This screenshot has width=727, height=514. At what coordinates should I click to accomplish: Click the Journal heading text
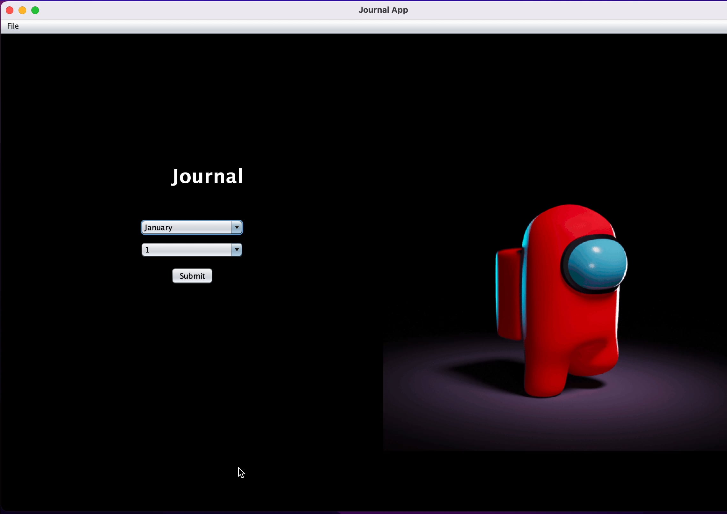(x=207, y=176)
